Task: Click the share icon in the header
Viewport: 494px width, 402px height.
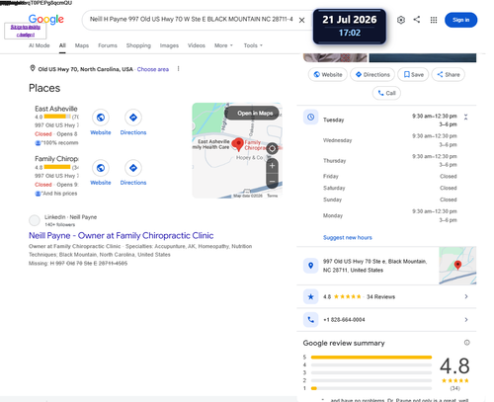Action: 417,20
